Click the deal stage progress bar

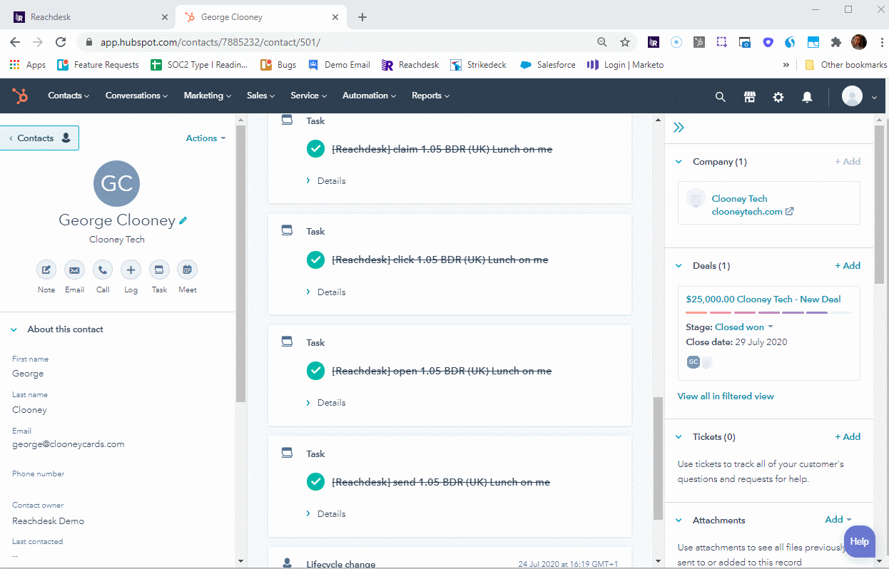click(x=768, y=313)
